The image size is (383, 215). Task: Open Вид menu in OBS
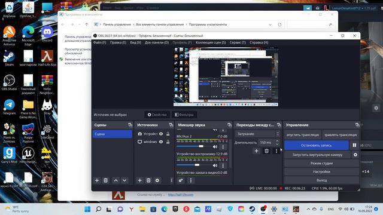136,42
